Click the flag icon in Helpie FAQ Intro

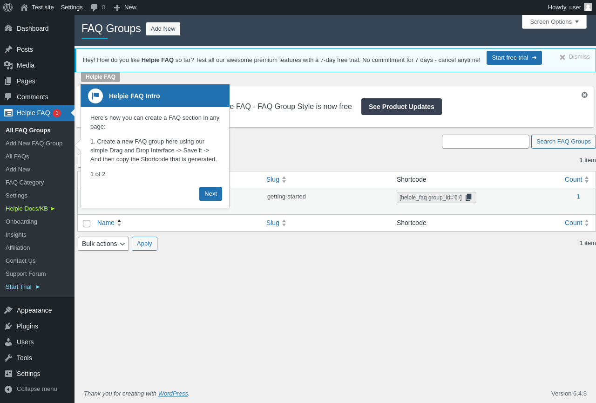pos(95,96)
